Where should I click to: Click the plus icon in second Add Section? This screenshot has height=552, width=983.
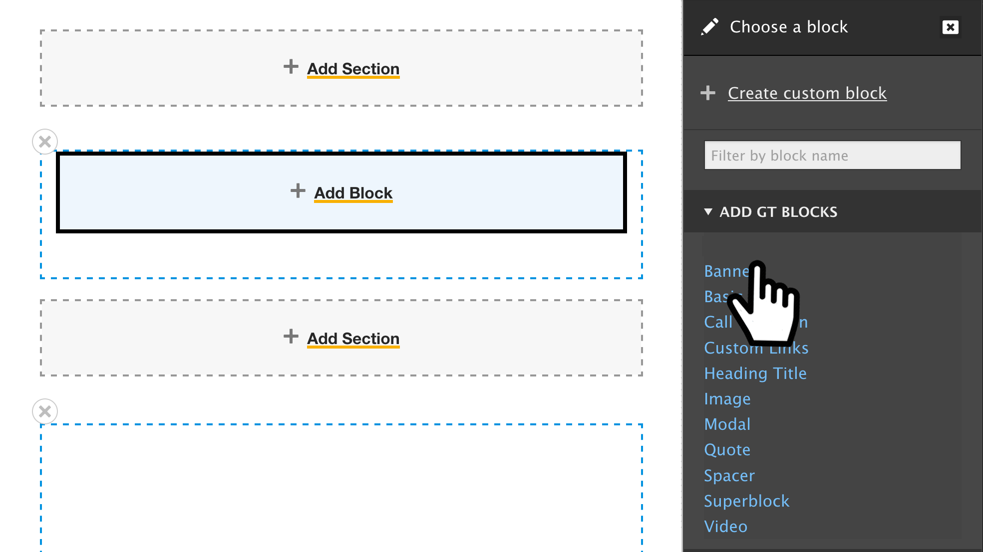(x=291, y=337)
